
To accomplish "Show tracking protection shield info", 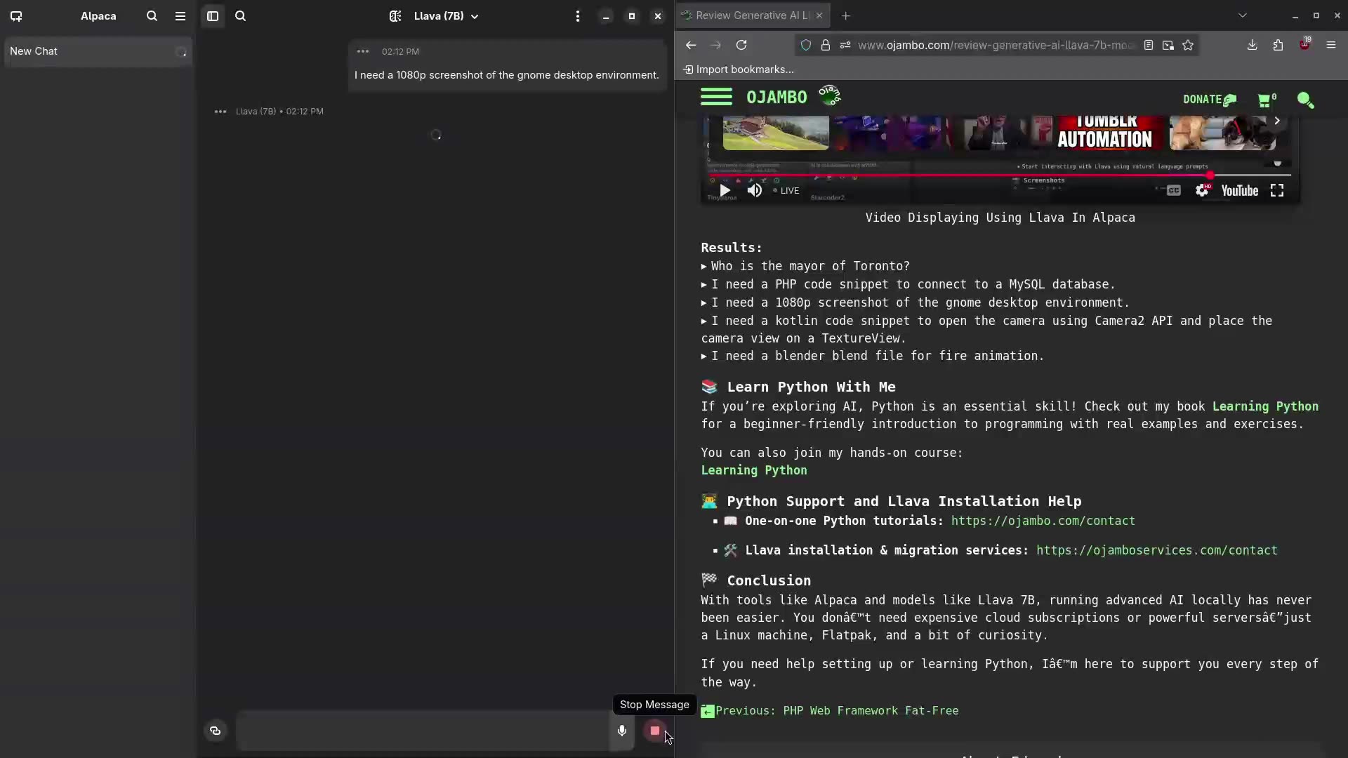I will [x=806, y=45].
